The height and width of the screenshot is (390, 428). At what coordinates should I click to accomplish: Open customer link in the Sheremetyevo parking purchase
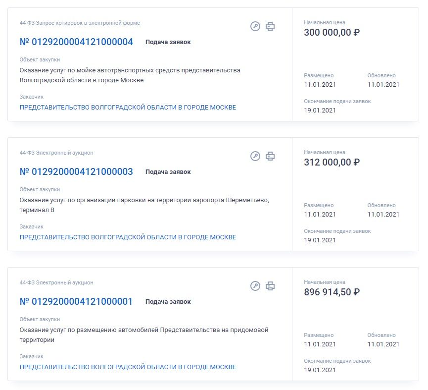pos(128,237)
